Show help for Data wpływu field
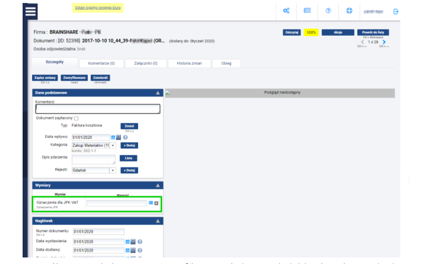This screenshot has height=264, width=448. point(125,137)
